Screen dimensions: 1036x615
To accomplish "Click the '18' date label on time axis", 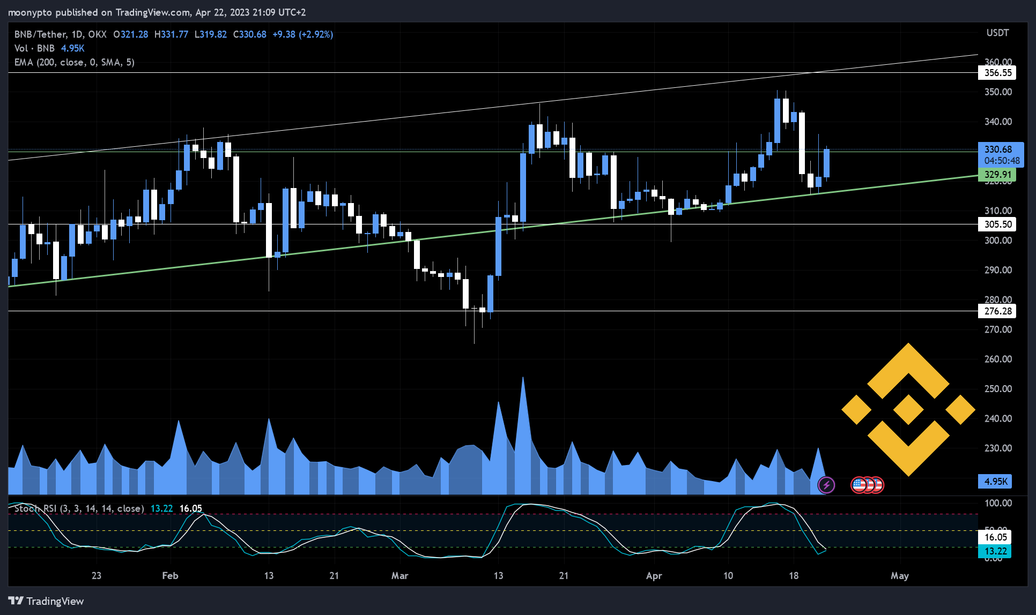I will 794,576.
